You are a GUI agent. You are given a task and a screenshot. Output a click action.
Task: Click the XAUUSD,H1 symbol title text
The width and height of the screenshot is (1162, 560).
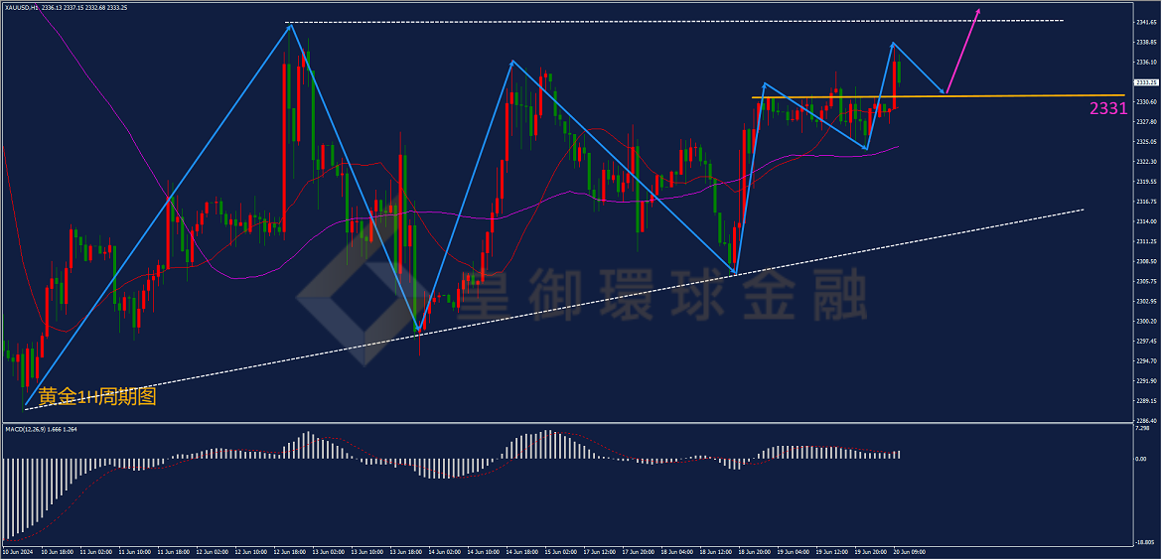click(x=20, y=6)
